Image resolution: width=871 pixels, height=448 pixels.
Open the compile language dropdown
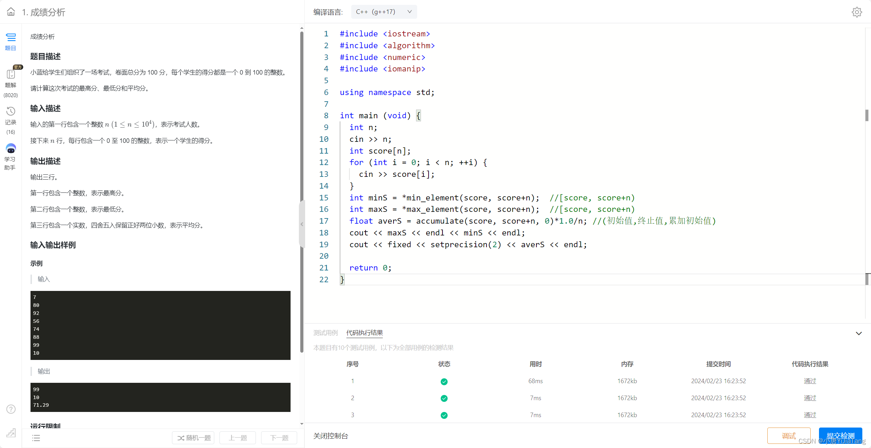point(384,12)
